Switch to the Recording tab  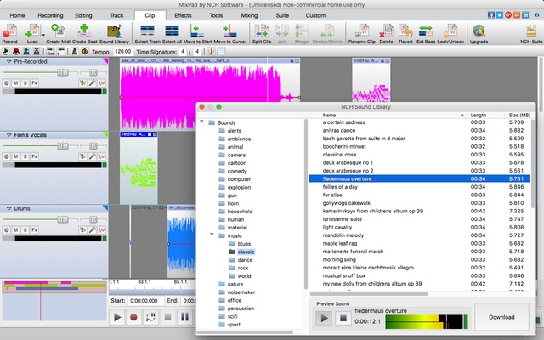click(50, 15)
